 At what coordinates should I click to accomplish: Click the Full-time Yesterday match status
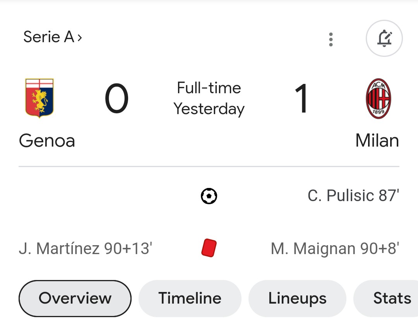tap(209, 98)
